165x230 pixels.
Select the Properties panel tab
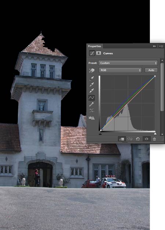95,46
